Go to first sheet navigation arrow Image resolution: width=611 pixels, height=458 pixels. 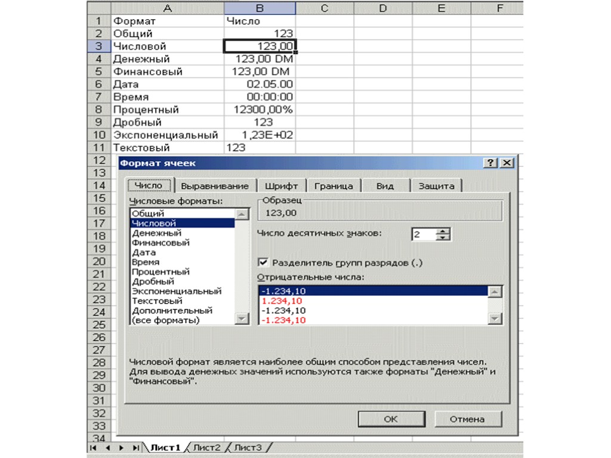coord(93,448)
